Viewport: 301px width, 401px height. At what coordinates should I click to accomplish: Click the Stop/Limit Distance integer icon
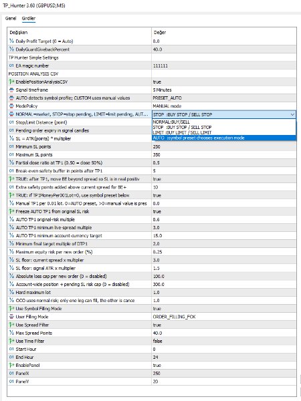point(11,122)
